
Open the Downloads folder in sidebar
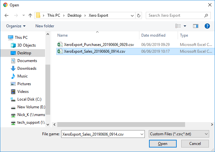26,68
